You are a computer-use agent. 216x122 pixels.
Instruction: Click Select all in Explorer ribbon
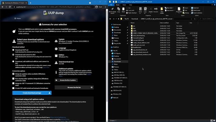click(195, 8)
